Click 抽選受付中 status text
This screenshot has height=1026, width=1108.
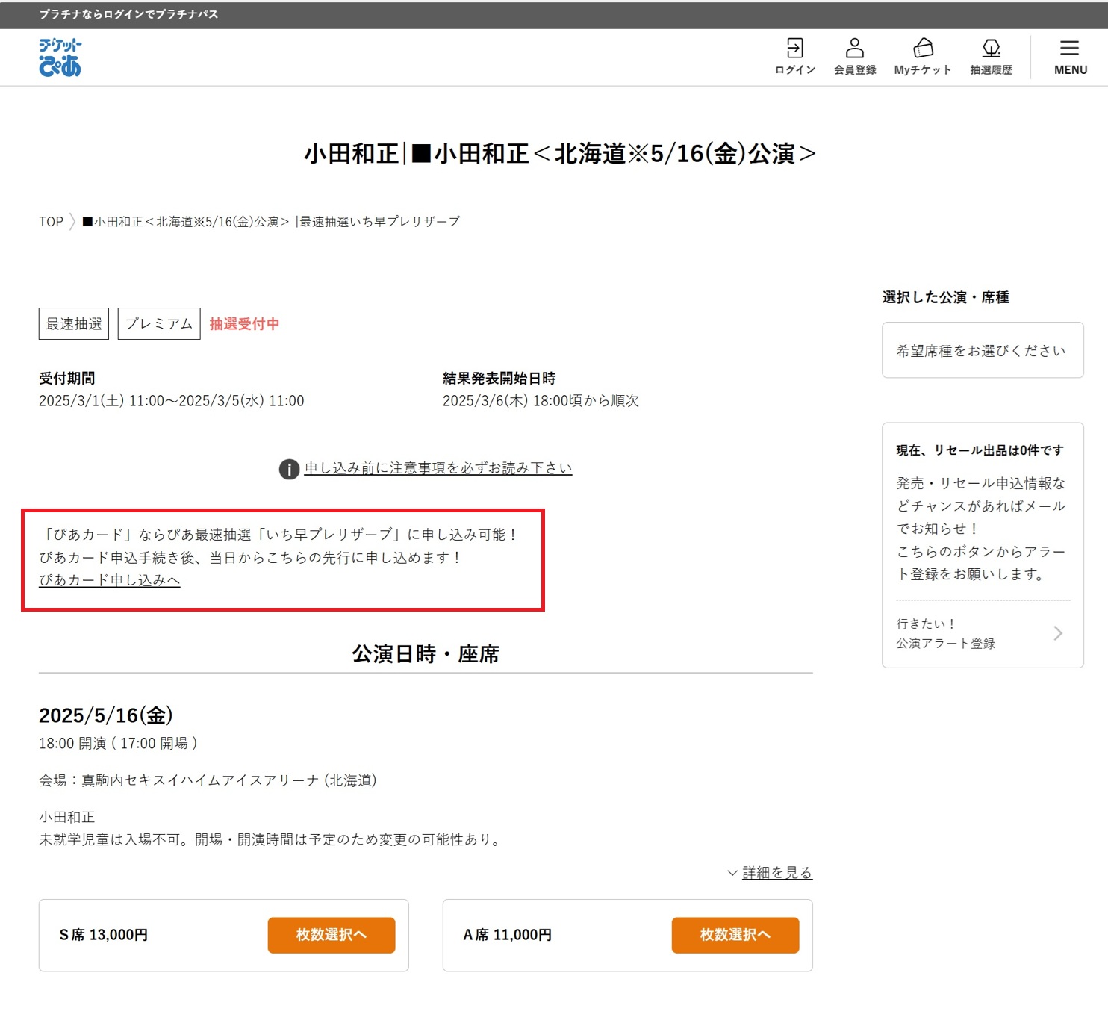(x=244, y=324)
